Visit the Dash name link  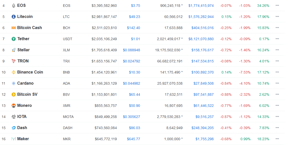pos(22,128)
